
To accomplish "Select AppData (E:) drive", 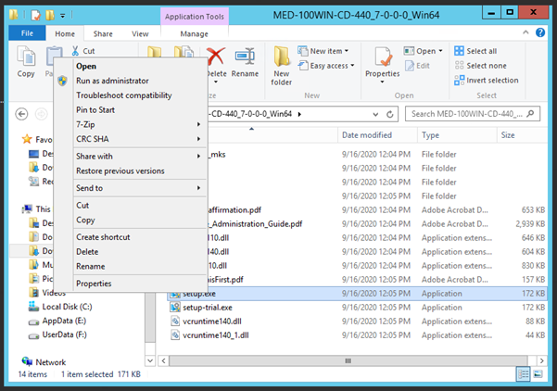I will (x=57, y=321).
